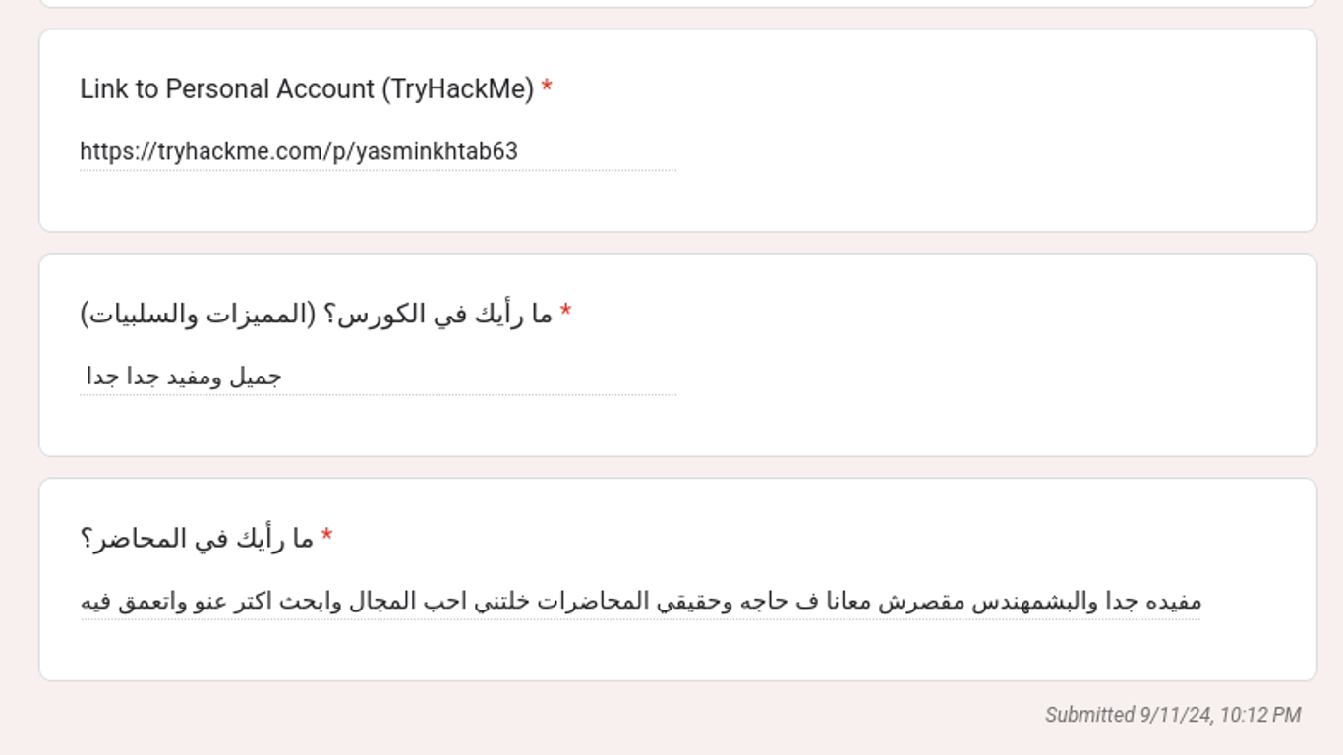Image resolution: width=1343 pixels, height=755 pixels.
Task: Click red asterisk beside the lecturer question
Action: [326, 536]
